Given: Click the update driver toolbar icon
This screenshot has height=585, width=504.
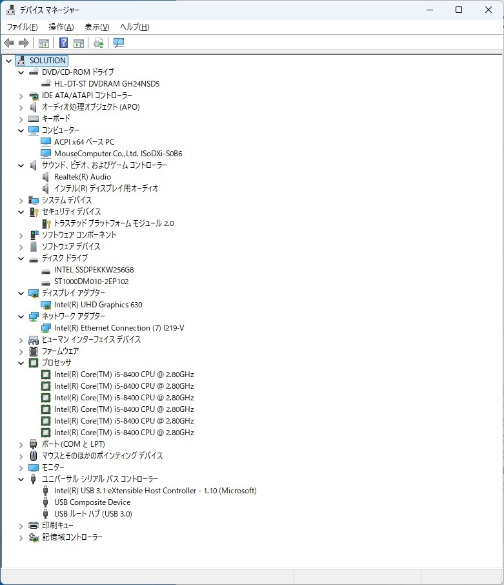Looking at the screenshot, I should tap(99, 43).
